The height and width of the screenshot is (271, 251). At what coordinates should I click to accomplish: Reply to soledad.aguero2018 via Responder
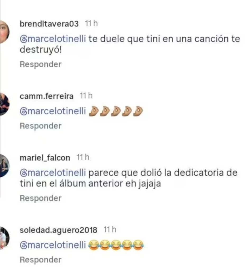40,260
